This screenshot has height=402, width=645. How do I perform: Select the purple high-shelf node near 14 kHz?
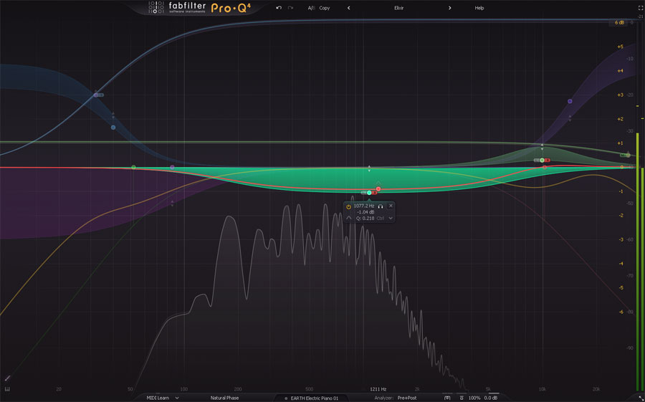click(570, 101)
